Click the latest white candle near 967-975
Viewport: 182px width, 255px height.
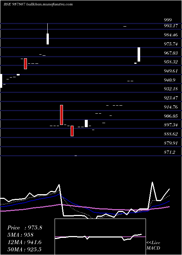click(x=139, y=55)
